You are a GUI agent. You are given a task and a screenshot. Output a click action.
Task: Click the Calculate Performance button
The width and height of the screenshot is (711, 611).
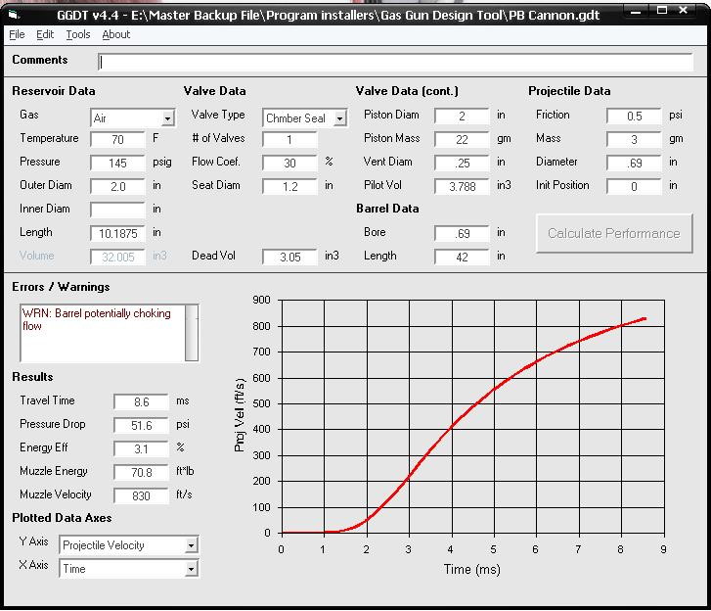(613, 233)
